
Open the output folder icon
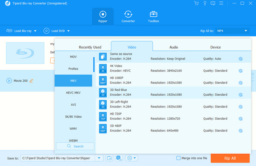[x=109, y=158]
